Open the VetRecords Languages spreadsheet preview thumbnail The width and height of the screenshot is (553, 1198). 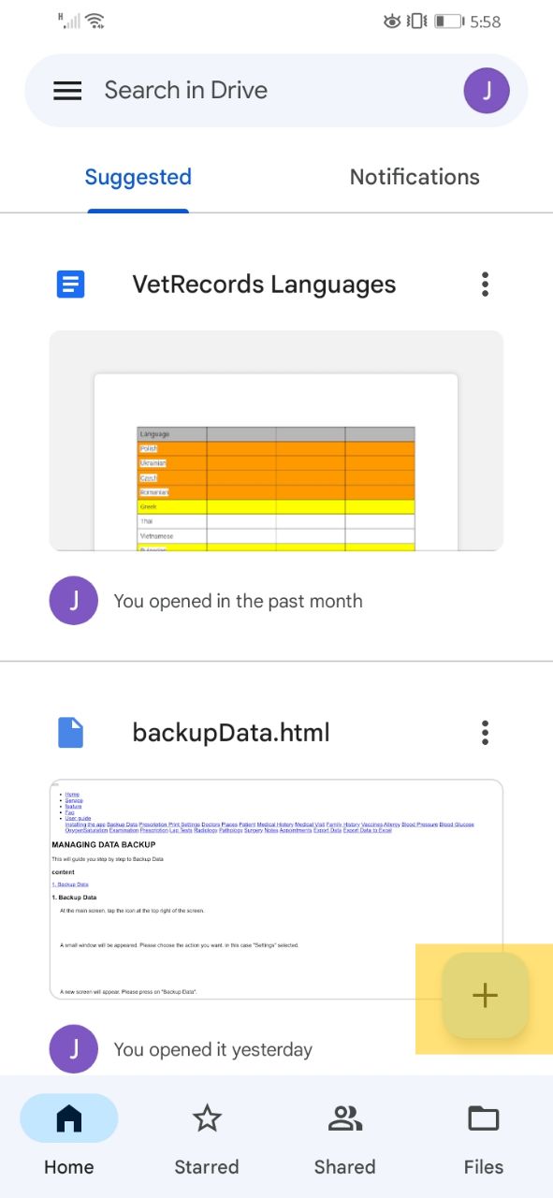(276, 441)
